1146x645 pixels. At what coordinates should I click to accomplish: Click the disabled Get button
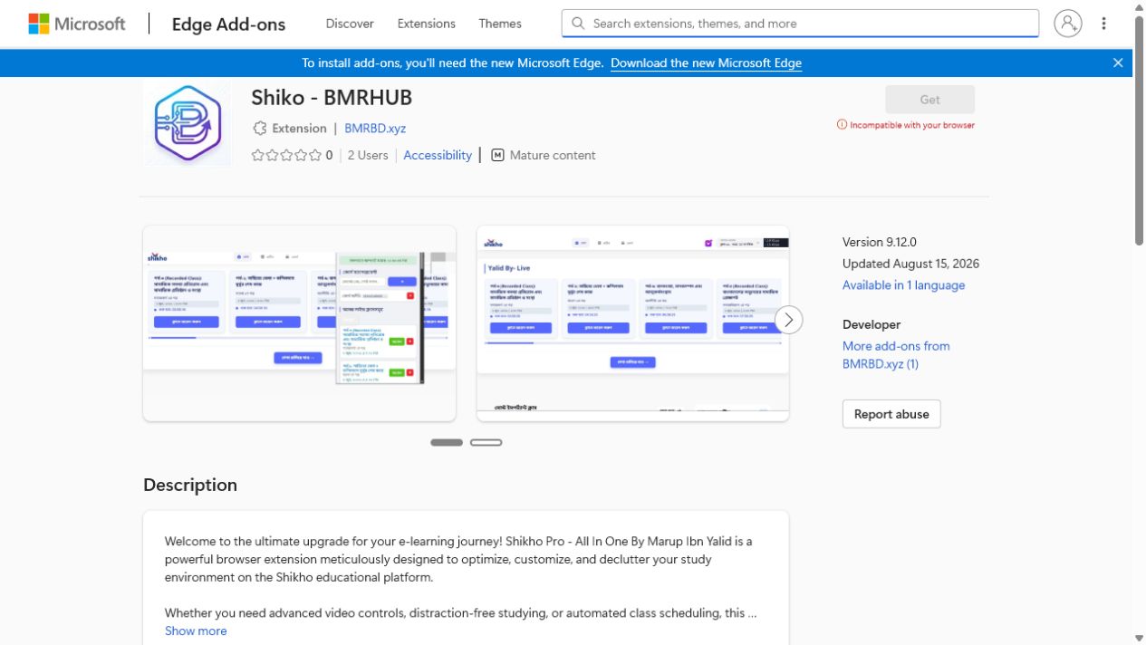pos(930,100)
